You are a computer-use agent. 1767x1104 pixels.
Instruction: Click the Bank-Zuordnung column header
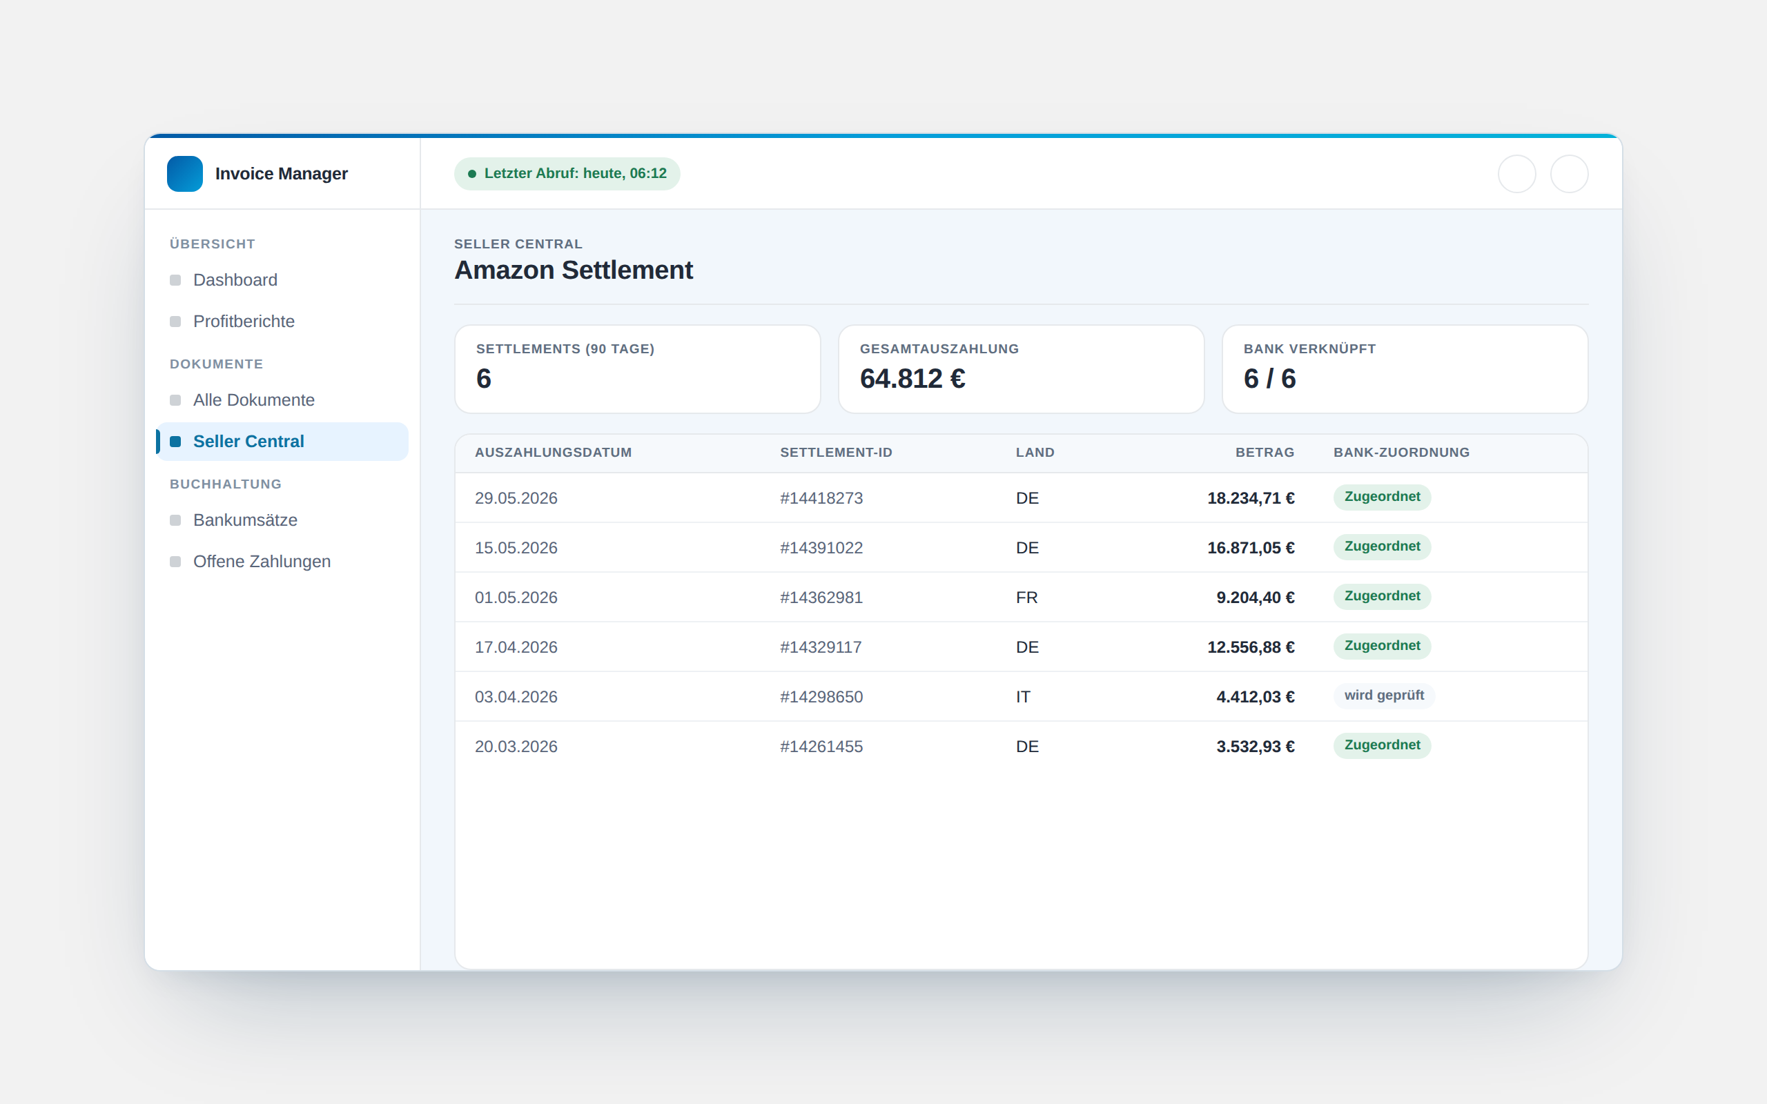pos(1401,453)
